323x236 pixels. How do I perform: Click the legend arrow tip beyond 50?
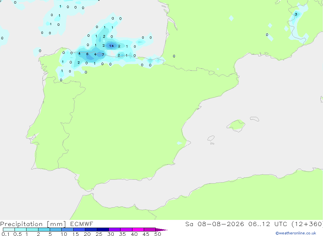click(x=161, y=230)
